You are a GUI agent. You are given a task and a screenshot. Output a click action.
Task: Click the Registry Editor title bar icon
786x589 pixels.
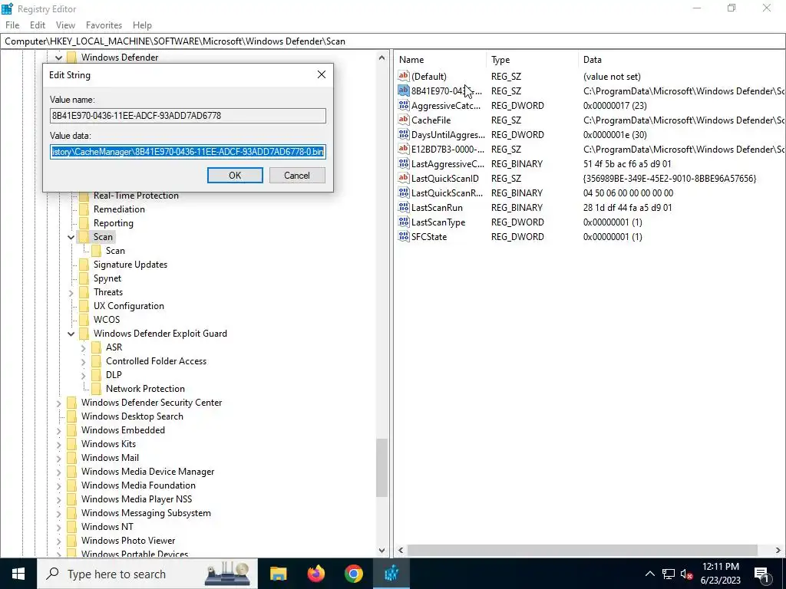click(8, 8)
